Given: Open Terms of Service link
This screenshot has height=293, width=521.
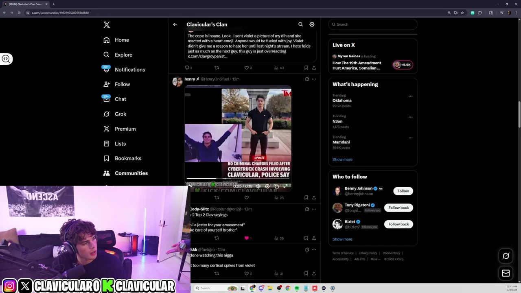Looking at the screenshot, I should click(343, 253).
